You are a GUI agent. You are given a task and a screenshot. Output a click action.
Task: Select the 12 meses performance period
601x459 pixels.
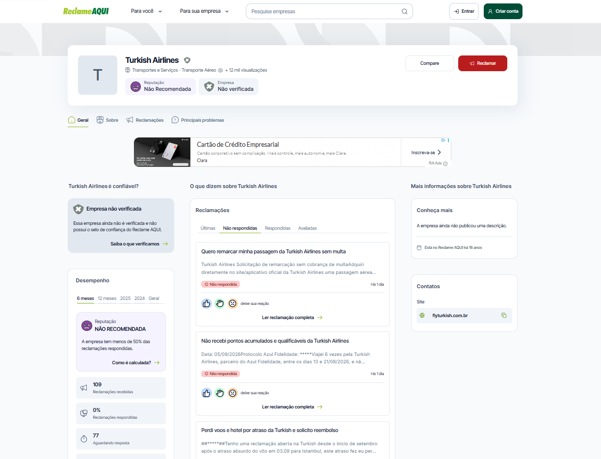point(107,298)
